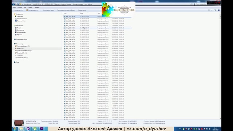Click the volume icon in system tray
This screenshot has height=131, width=233.
[x=210, y=129]
